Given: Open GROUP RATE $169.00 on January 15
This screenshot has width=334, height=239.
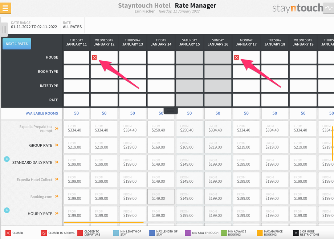Looking at the screenshot, I should [x=190, y=145].
